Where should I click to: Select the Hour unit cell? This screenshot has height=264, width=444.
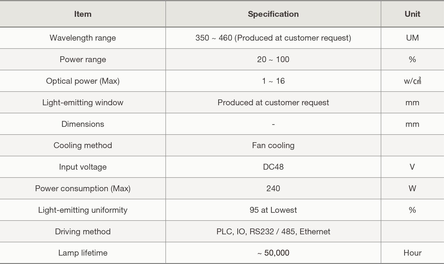coord(412,253)
